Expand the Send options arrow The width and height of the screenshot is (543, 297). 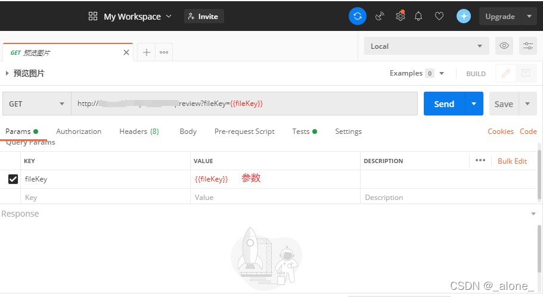point(474,104)
